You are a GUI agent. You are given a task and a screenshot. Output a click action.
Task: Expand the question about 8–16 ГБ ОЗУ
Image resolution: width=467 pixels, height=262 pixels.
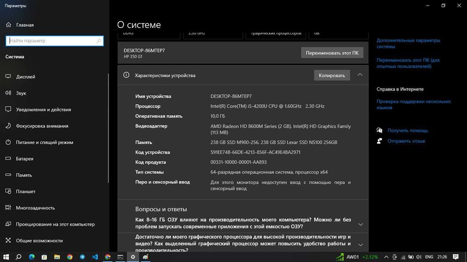click(361, 224)
